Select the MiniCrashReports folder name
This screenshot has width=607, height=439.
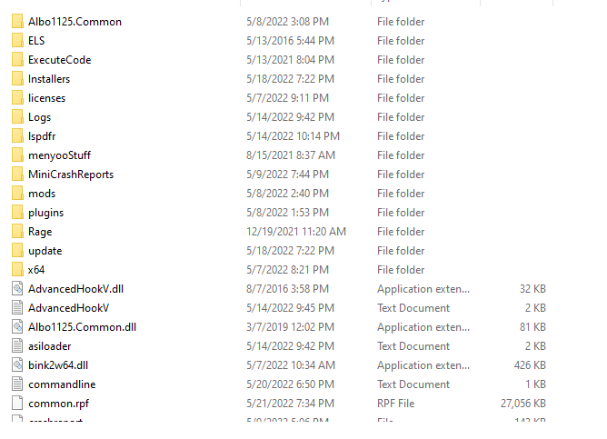point(71,175)
